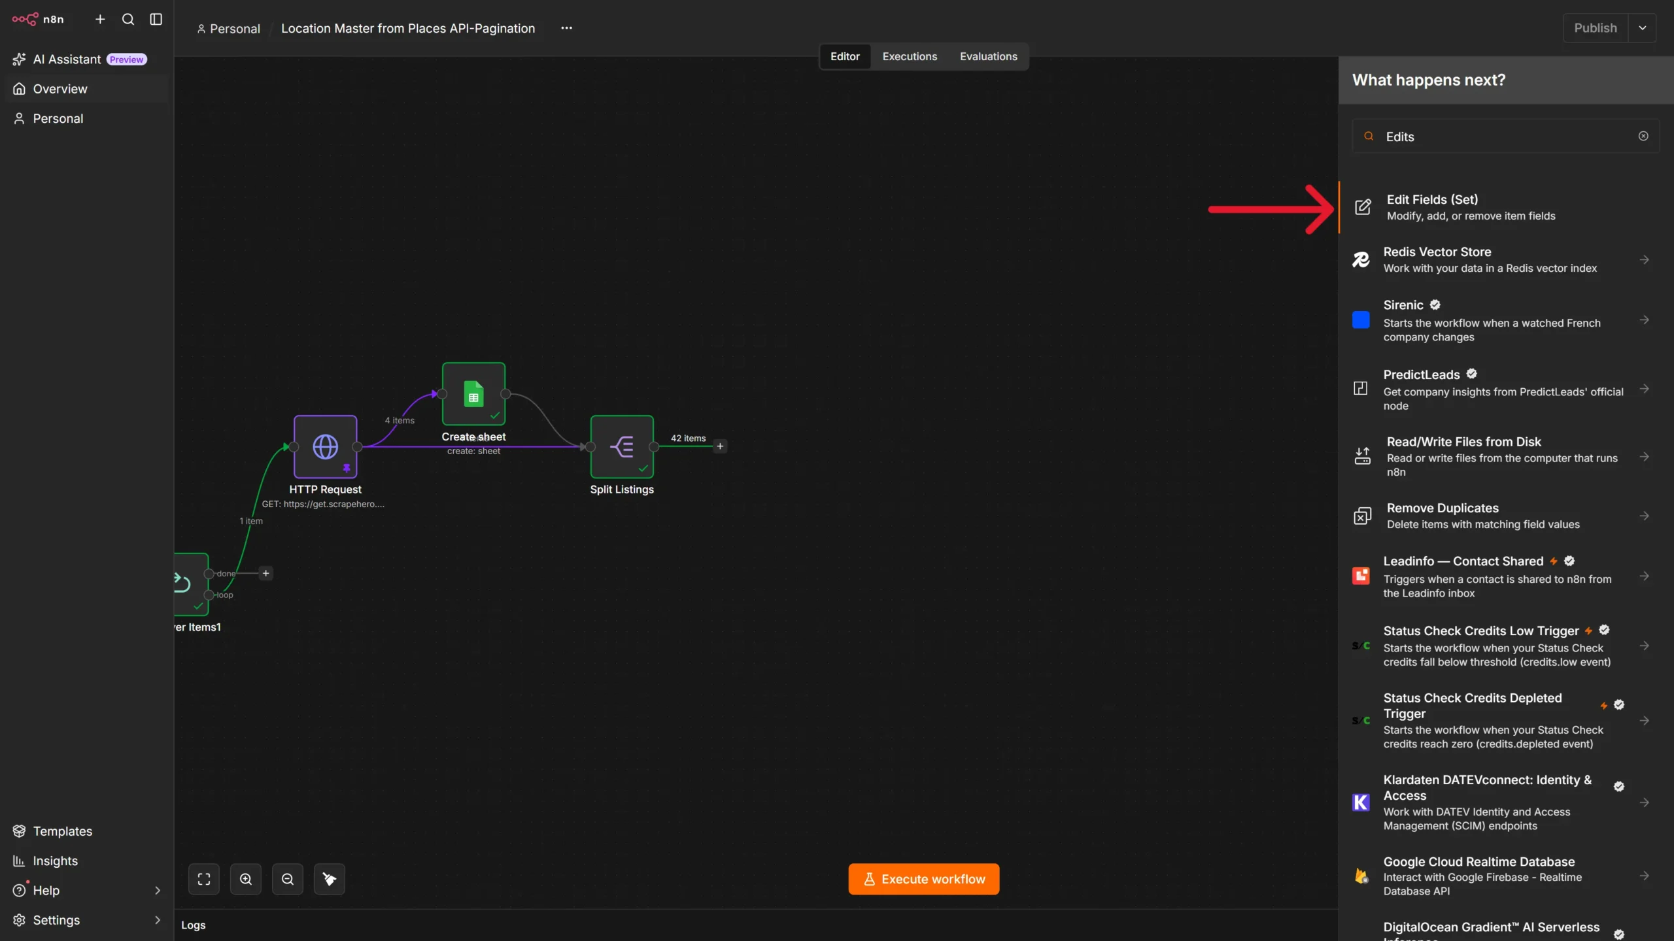Expand Settings submenu arrow

[x=158, y=920]
